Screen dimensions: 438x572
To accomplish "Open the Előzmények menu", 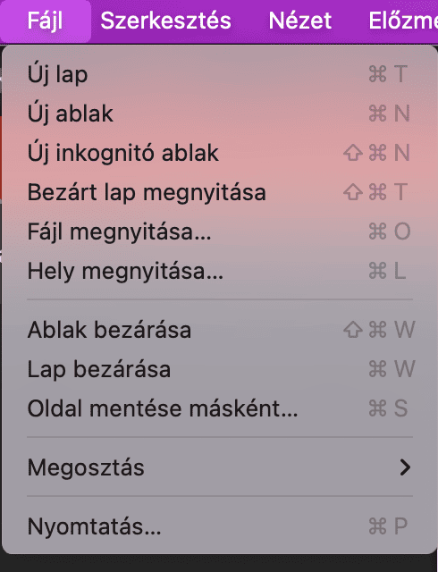I will (403, 21).
